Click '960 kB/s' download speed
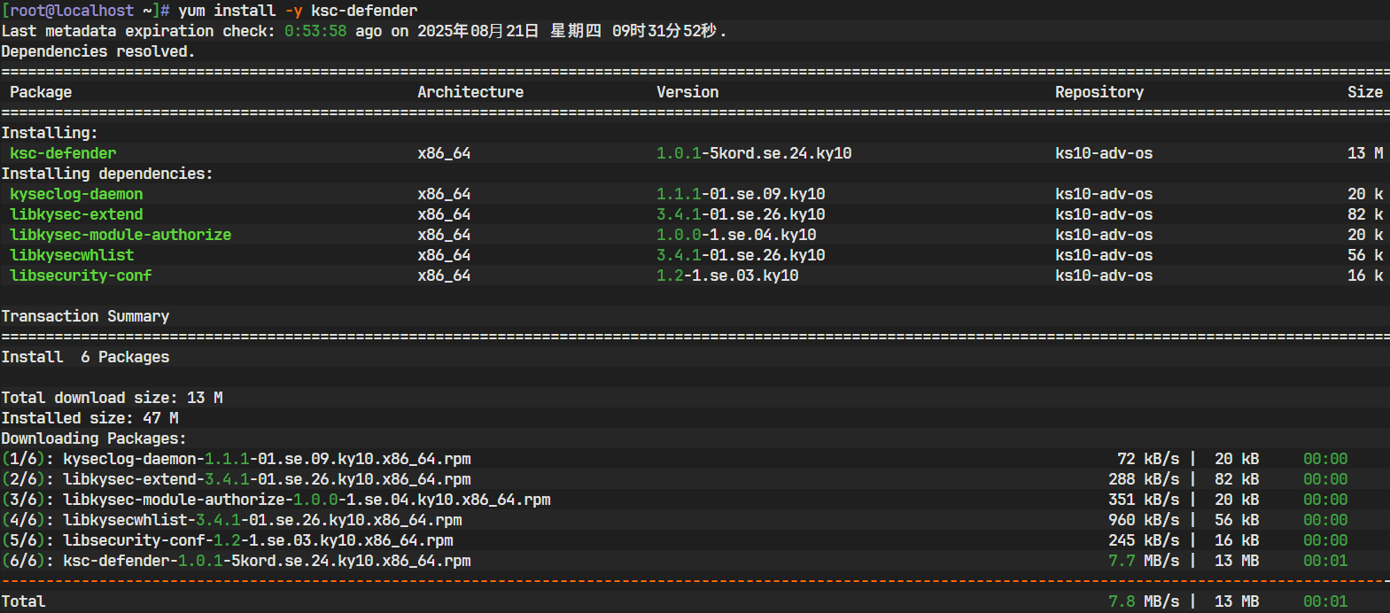1390x613 pixels. coord(1144,520)
